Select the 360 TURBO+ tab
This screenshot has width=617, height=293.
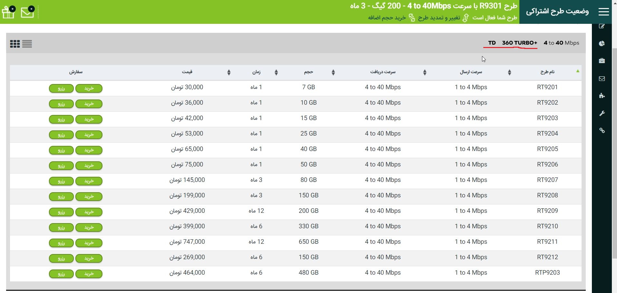[519, 43]
